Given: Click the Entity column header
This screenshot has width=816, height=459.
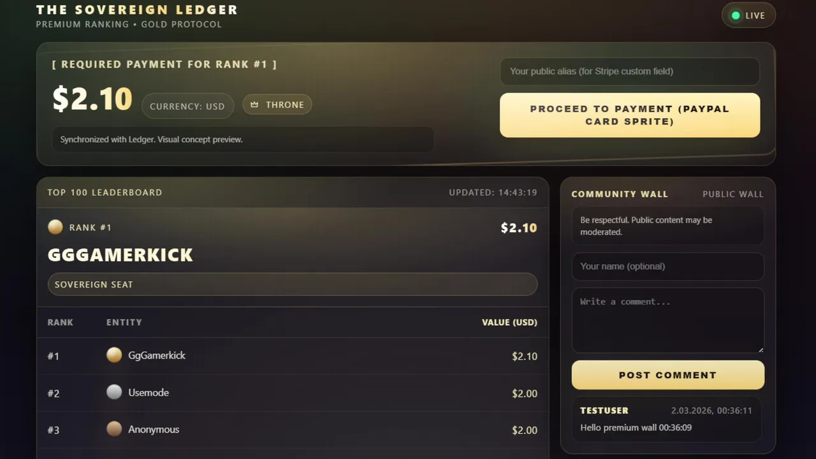Looking at the screenshot, I should (x=124, y=323).
